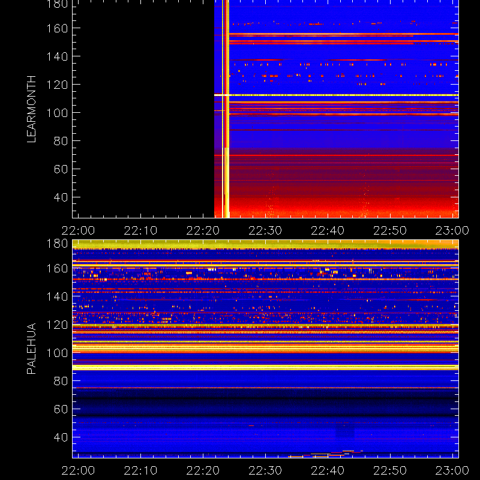480x480 pixels.
Task: Choose 22:40 time label under PALEHUA plot
Action: coord(328,470)
